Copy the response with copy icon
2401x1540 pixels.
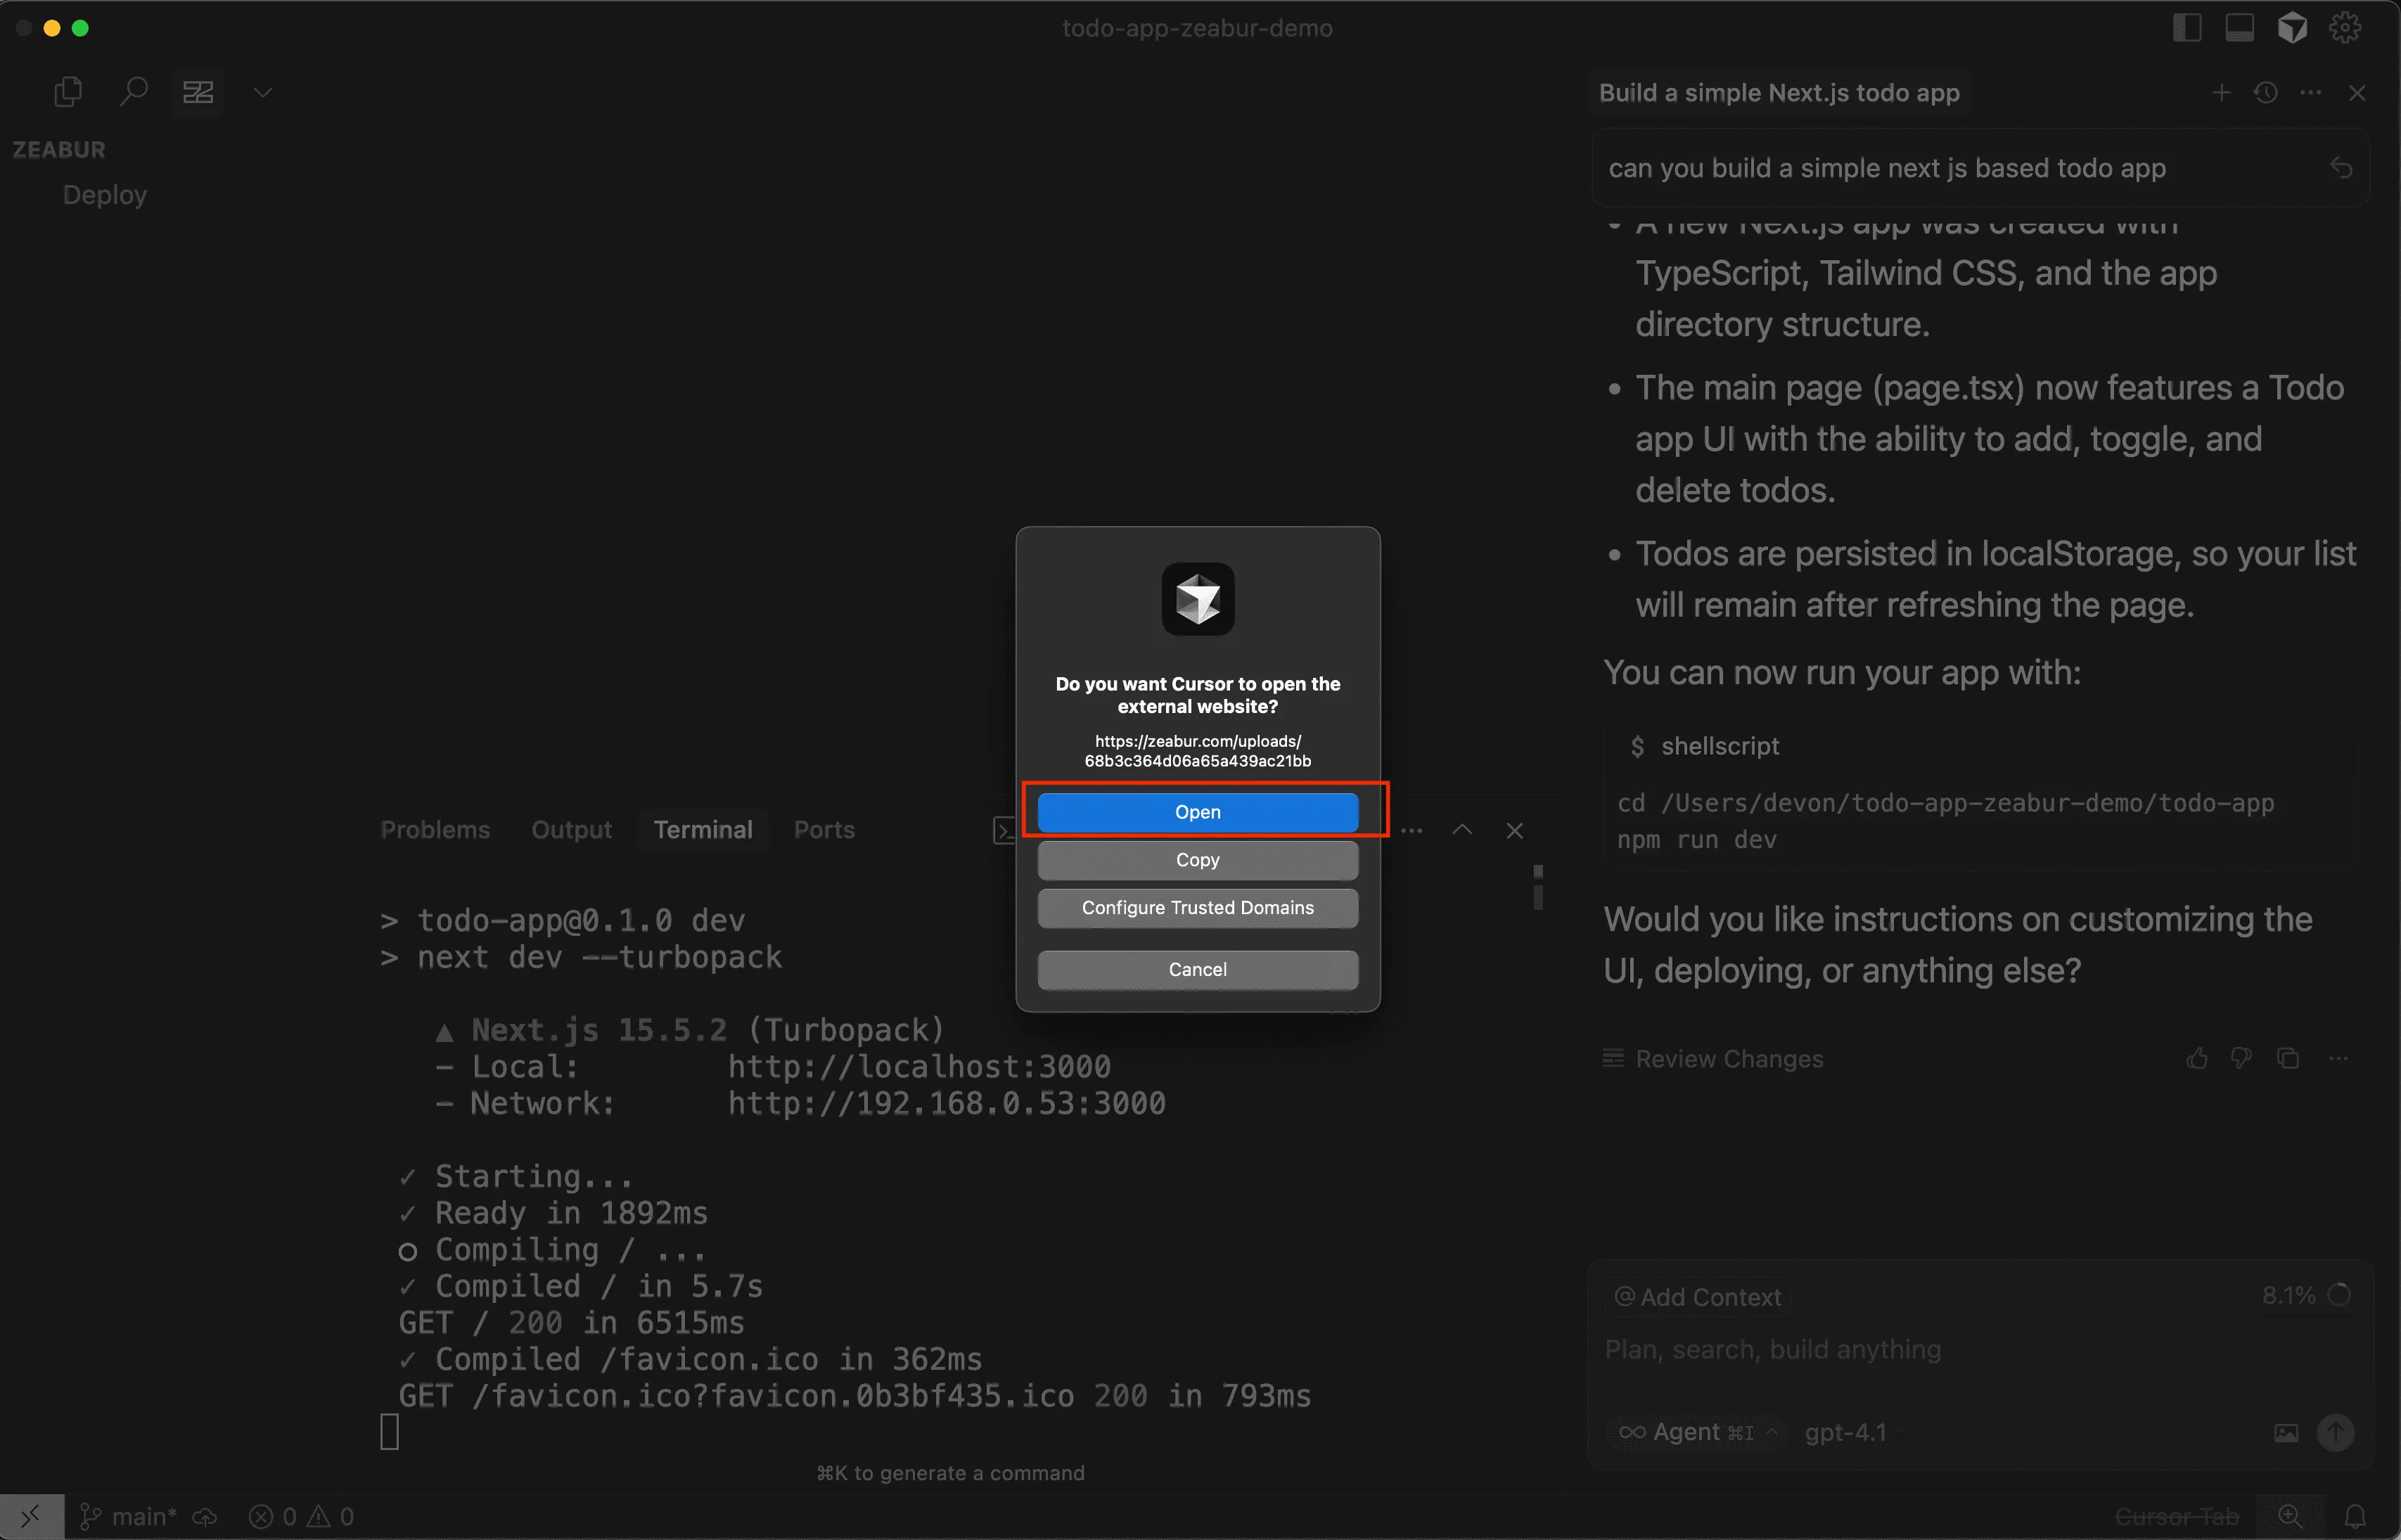point(2287,1058)
